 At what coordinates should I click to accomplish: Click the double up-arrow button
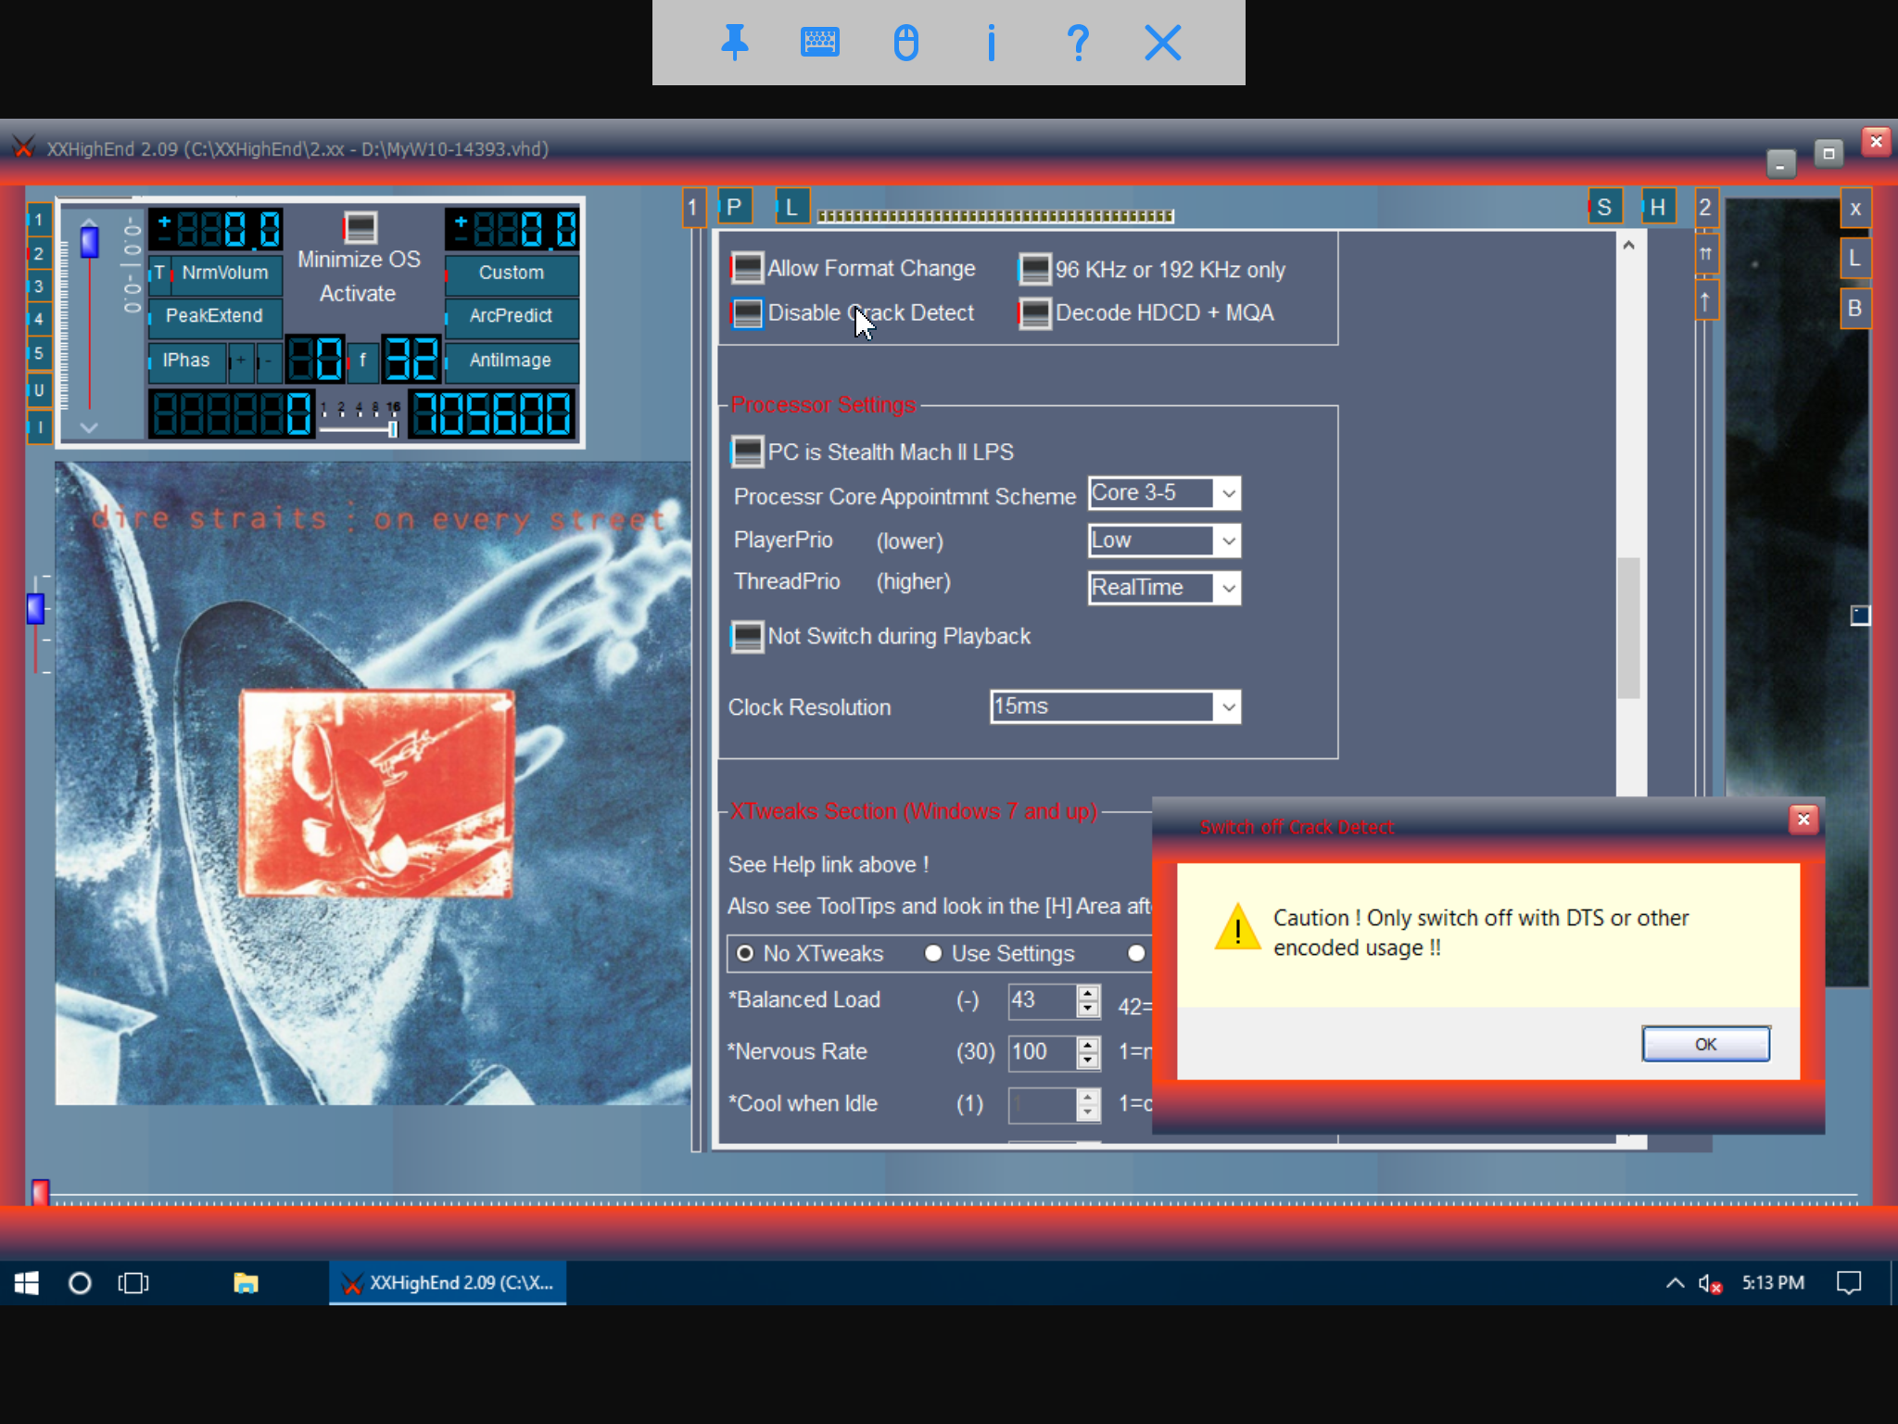coord(1705,254)
